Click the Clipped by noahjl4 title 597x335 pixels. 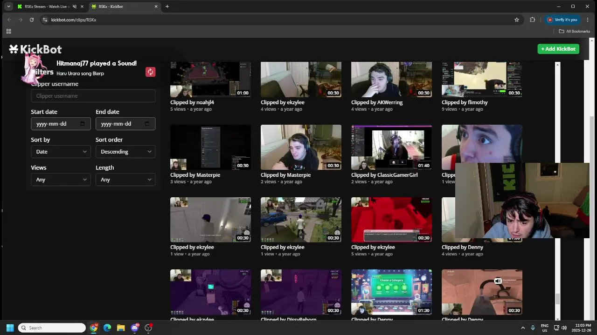click(x=192, y=102)
